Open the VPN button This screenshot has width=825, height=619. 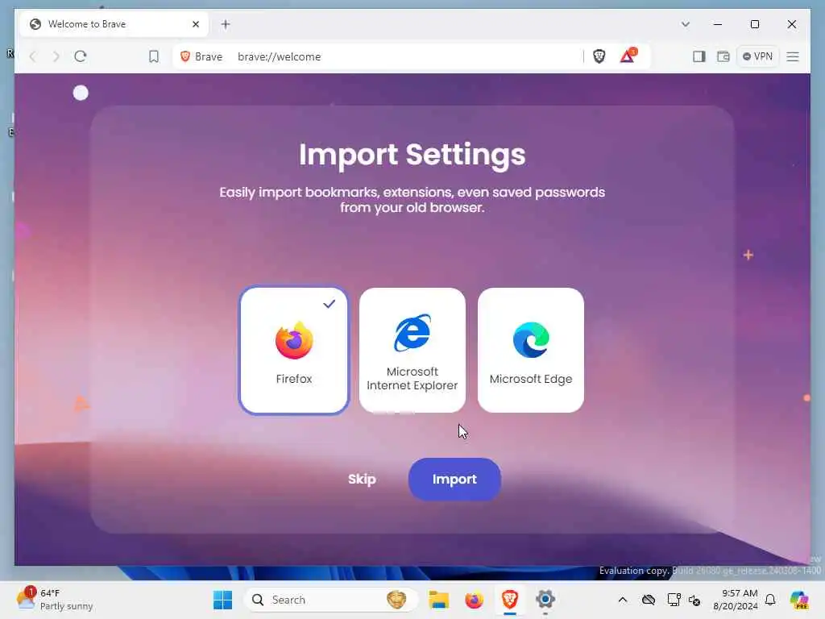tap(757, 56)
